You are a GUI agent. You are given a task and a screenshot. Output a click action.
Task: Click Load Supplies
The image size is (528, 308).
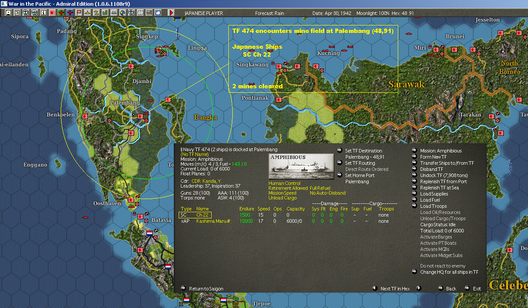coord(434,194)
